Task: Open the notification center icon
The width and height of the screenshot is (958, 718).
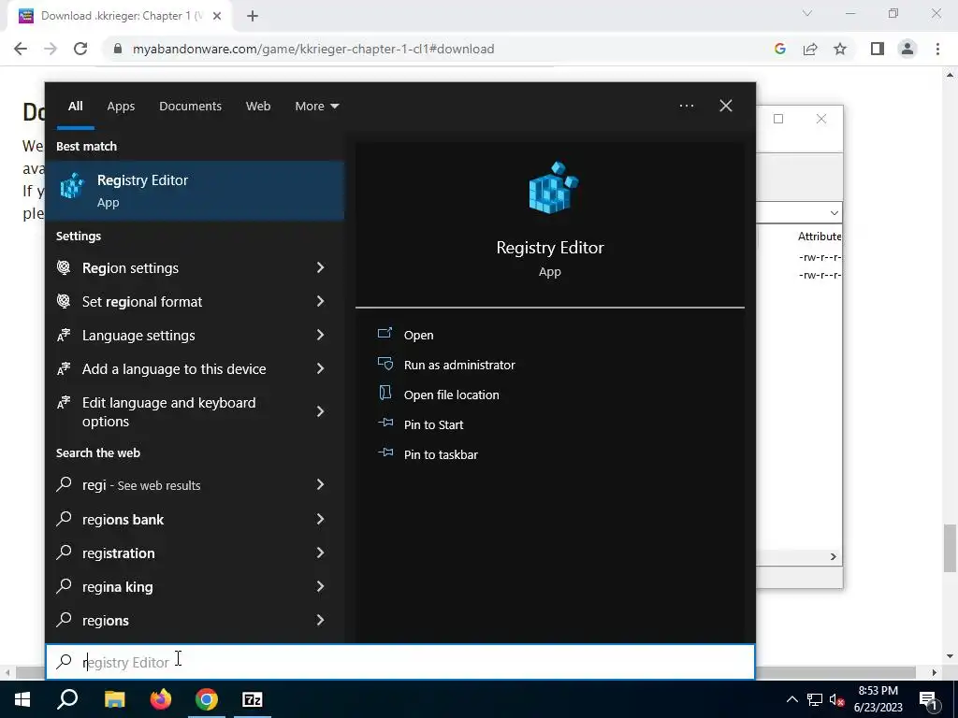Action: 929,699
